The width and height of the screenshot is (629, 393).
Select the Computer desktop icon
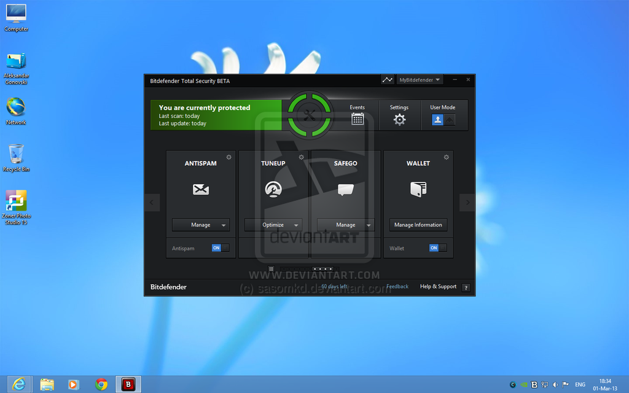tap(16, 18)
